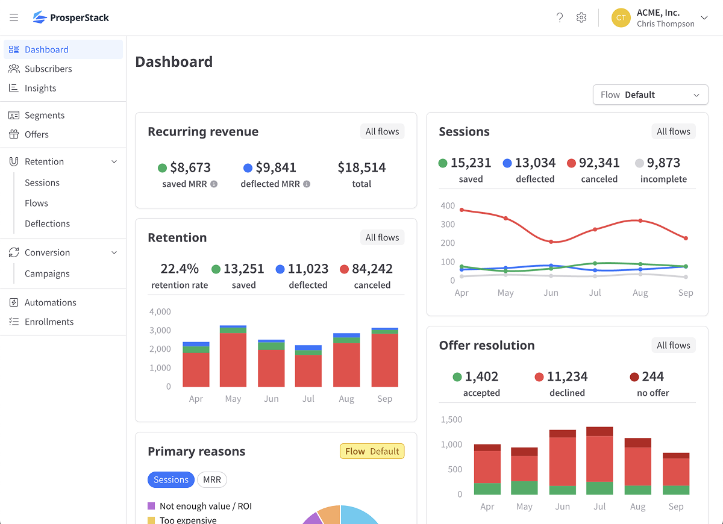Click the Offers sidebar label
Screen dimensions: 723x524
point(37,134)
